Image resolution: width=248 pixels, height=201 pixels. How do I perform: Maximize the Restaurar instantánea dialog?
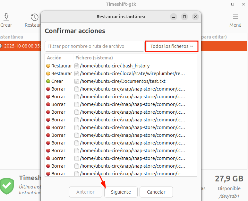[184, 17]
